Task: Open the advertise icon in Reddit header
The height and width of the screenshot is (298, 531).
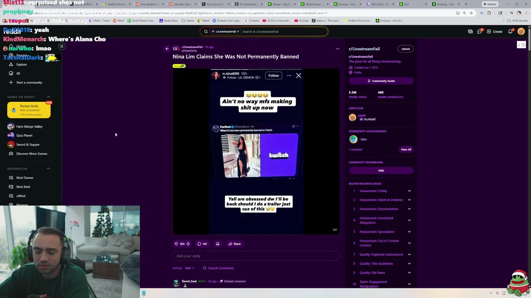Action: coord(470,31)
